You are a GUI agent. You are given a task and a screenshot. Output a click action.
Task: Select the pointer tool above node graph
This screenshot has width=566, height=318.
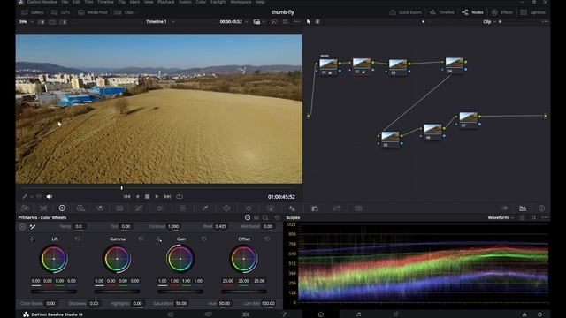pyautogui.click(x=309, y=21)
